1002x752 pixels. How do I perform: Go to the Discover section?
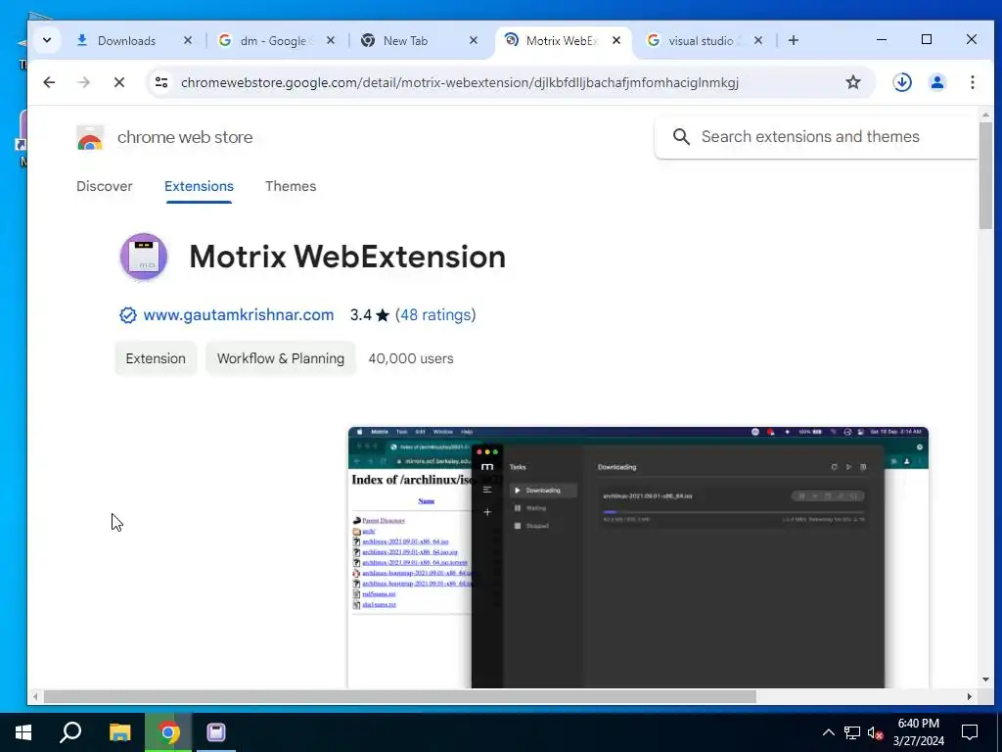(104, 186)
